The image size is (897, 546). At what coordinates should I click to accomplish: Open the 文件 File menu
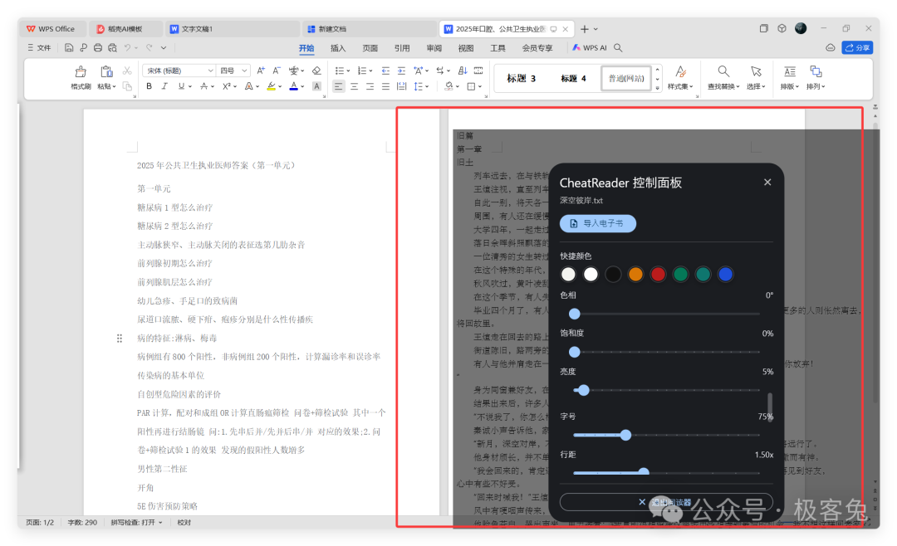39,48
